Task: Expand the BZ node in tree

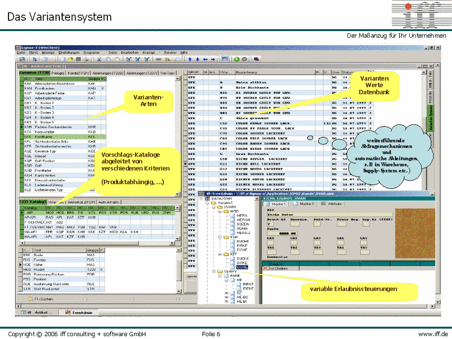Action: pyautogui.click(x=227, y=293)
